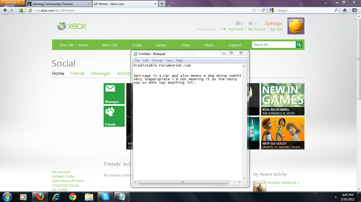Screen dimensions: 361x202
Task: Submit Xbox search with green magnifier button
Action: (x=299, y=45)
